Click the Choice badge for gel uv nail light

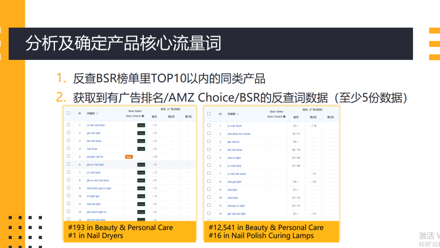[141, 164]
